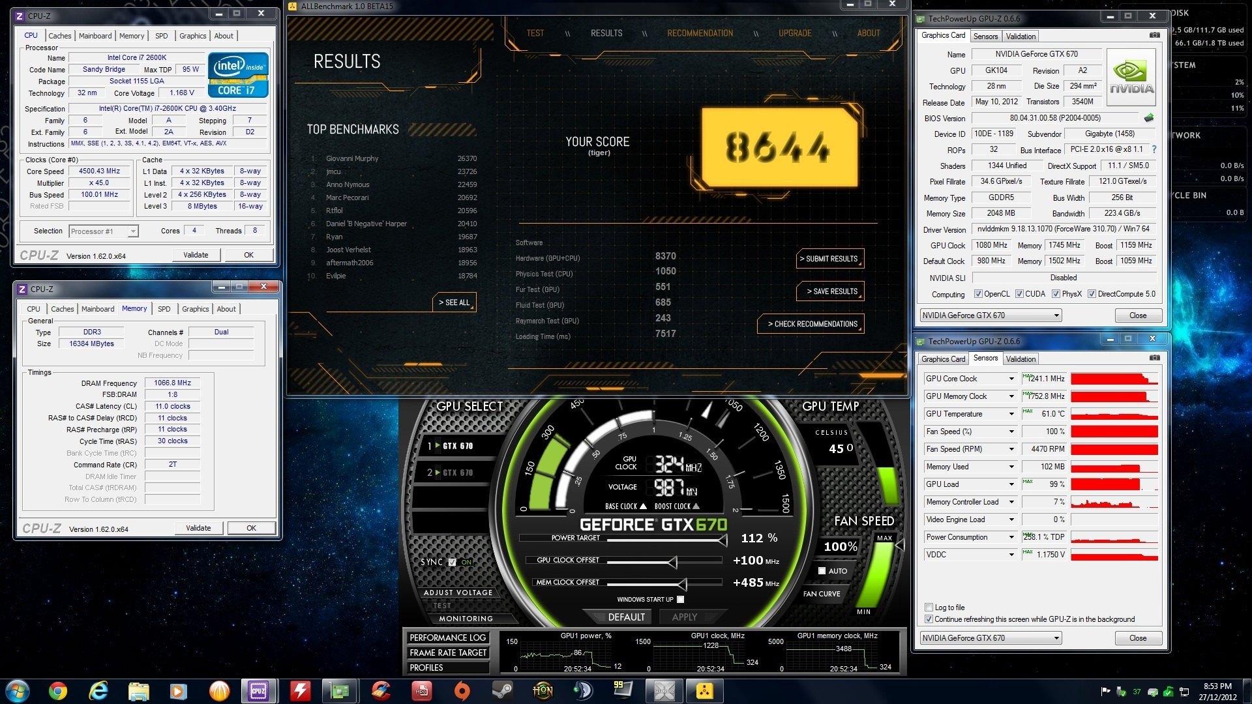
Task: Toggle the DirectCompute 5.0 checkbox
Action: (1092, 294)
